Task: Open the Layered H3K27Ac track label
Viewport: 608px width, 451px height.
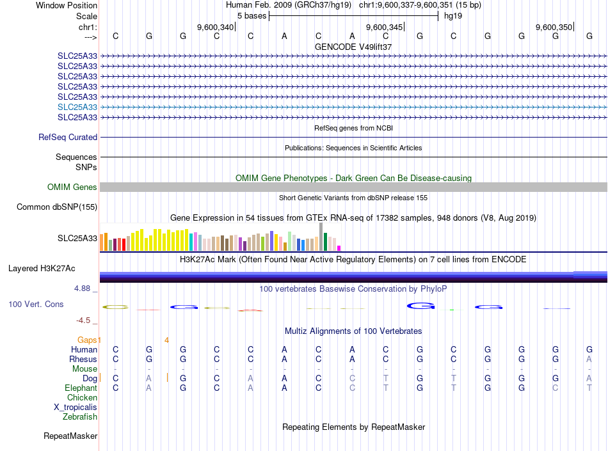Action: tap(42, 269)
